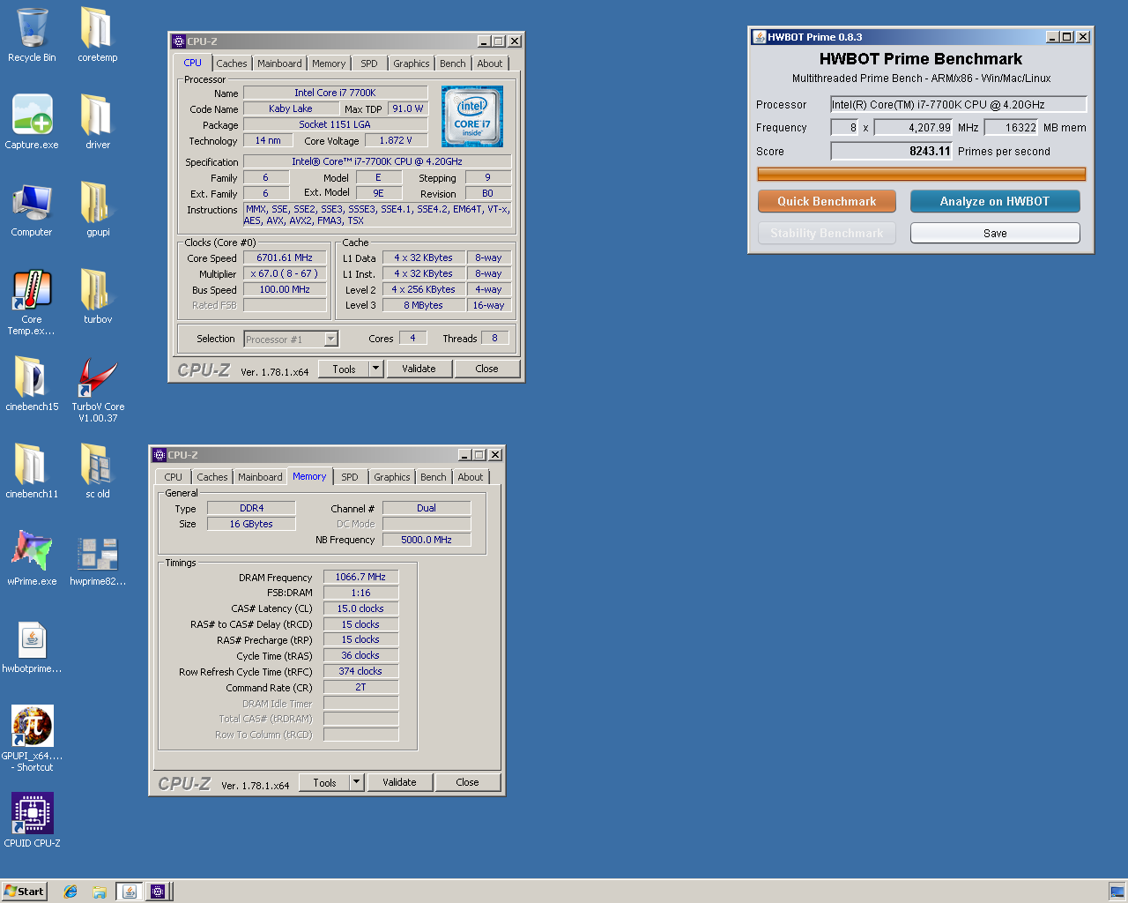Launch Core Temp.exe shortcut icon
This screenshot has height=903, width=1128.
pos(32,302)
